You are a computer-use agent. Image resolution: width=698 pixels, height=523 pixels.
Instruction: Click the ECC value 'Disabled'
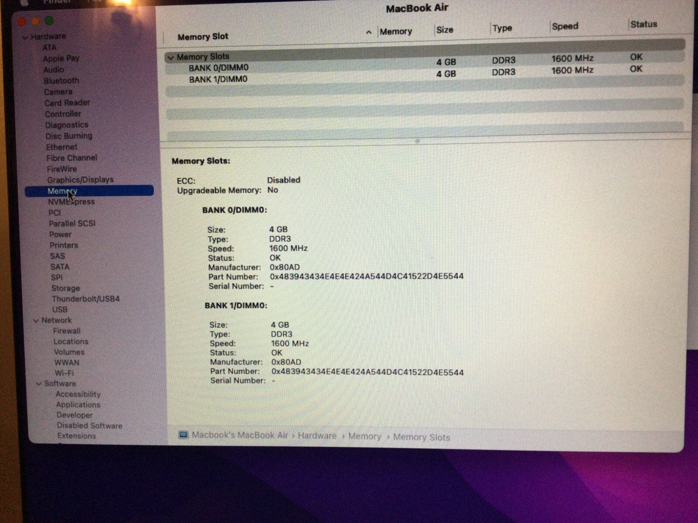coord(284,180)
